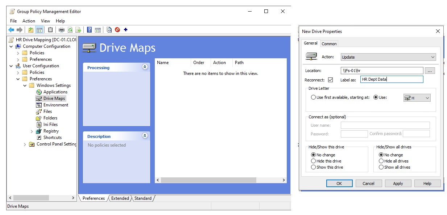Click the Refresh icon on the toolbar
This screenshot has height=215, width=447.
(70, 29)
